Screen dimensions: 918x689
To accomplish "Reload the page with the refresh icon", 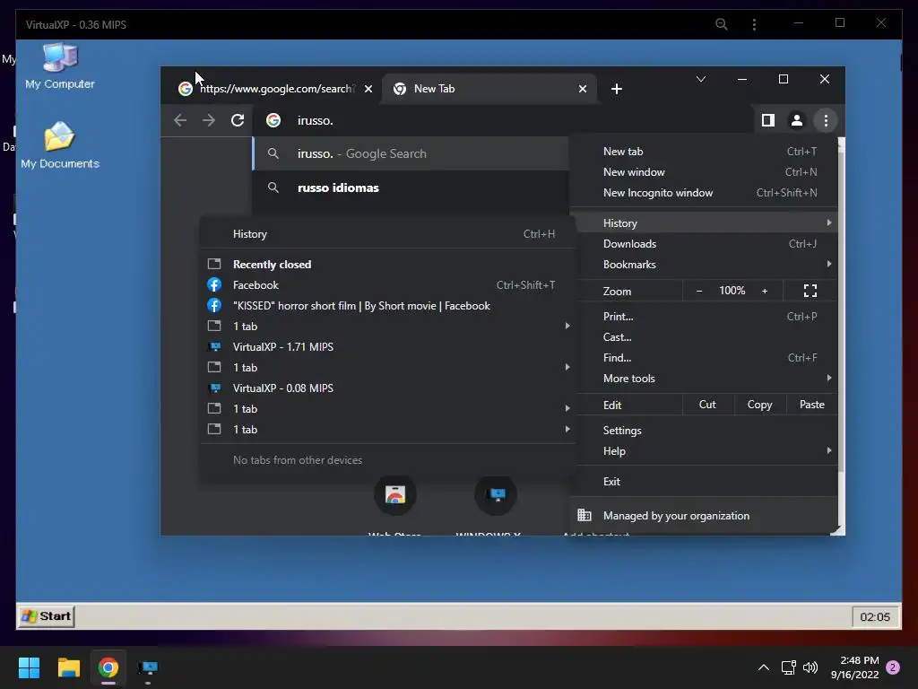I will click(x=238, y=120).
